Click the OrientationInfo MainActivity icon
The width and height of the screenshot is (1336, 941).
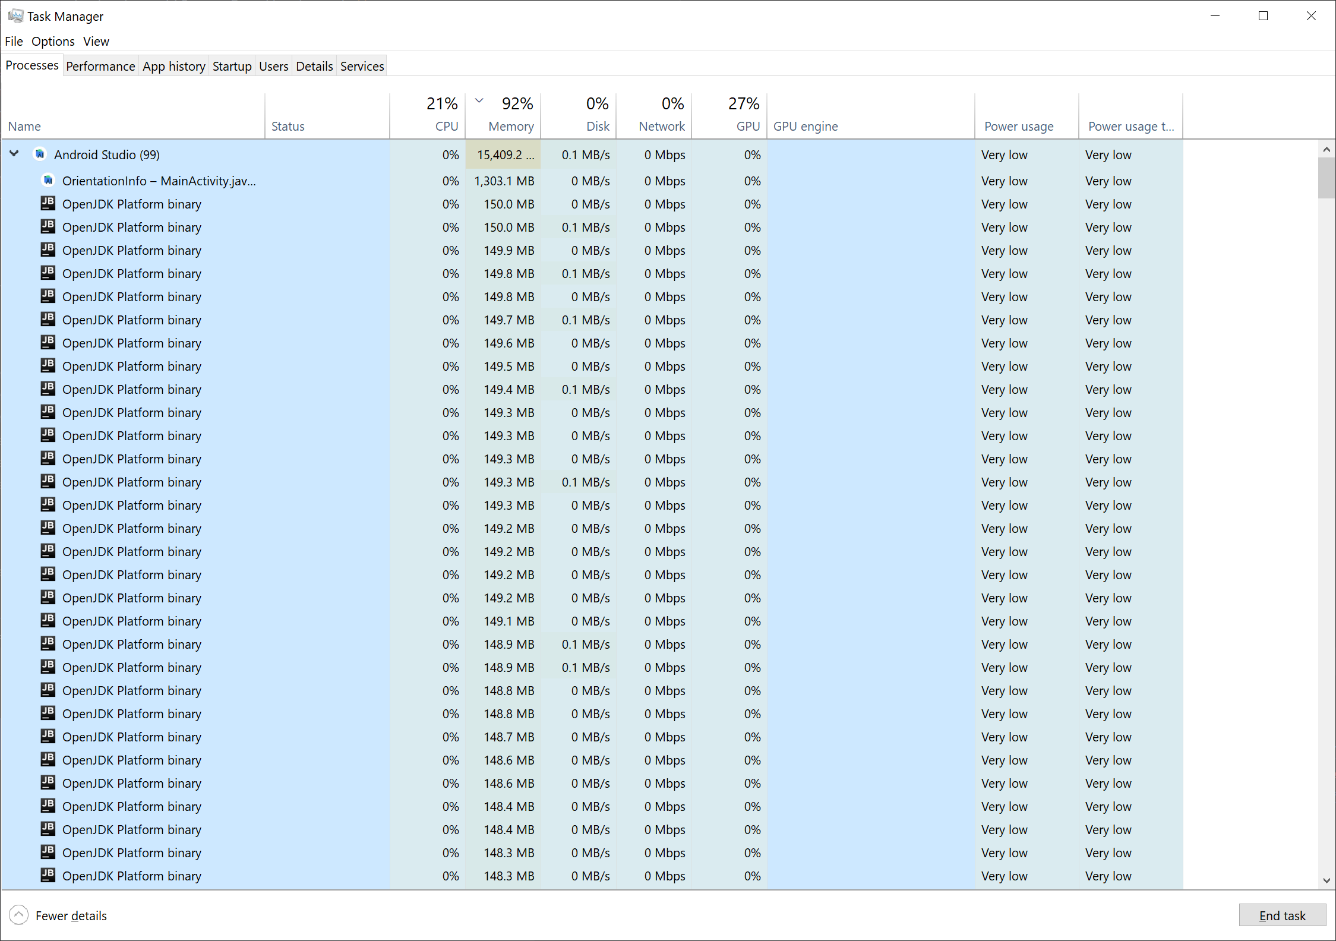[x=48, y=180]
